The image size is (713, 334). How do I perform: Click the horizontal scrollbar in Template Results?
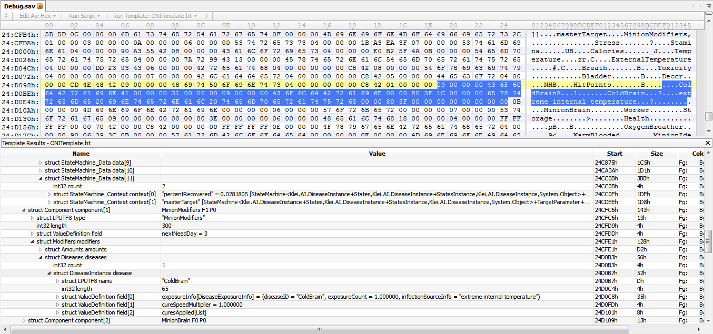click(x=319, y=330)
